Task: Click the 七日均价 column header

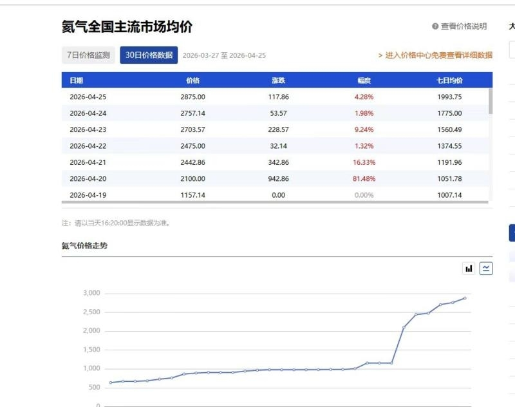Action: [449, 80]
